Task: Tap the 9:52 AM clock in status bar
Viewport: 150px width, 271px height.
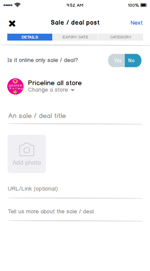Action: pyautogui.click(x=75, y=5)
